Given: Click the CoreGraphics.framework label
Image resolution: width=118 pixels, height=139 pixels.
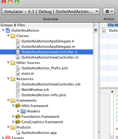Looking at the screenshot, I should tap(42, 122).
